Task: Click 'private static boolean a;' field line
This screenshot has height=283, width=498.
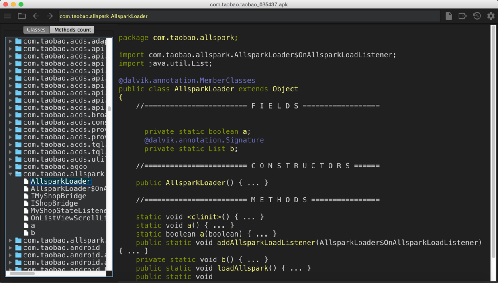Action: [198, 131]
